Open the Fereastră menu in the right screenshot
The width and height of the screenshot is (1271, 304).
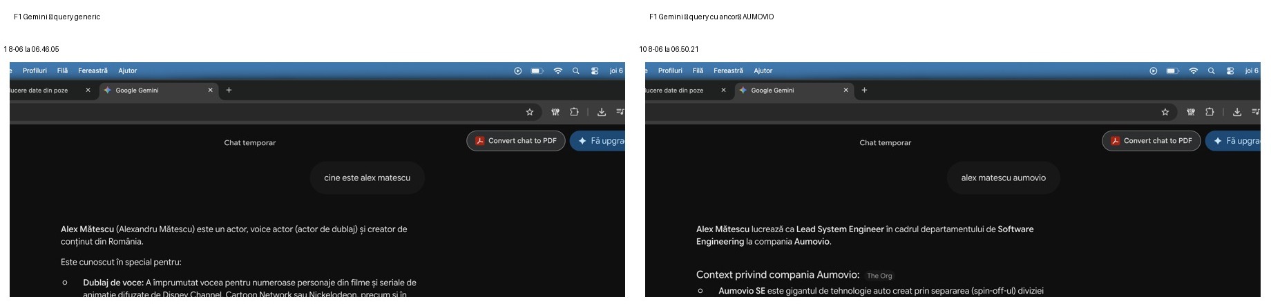pyautogui.click(x=729, y=70)
